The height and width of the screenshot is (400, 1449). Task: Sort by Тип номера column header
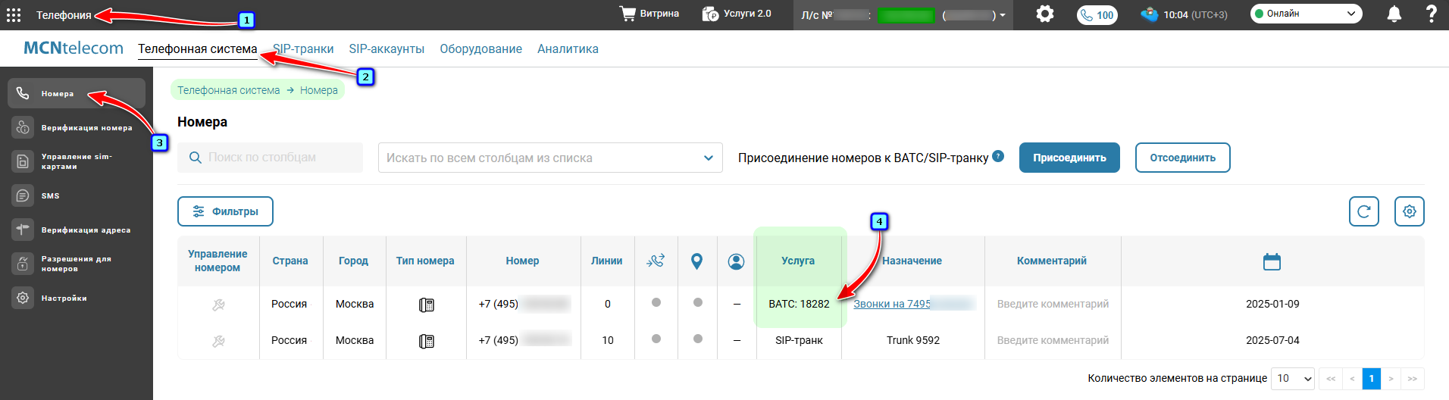(425, 261)
